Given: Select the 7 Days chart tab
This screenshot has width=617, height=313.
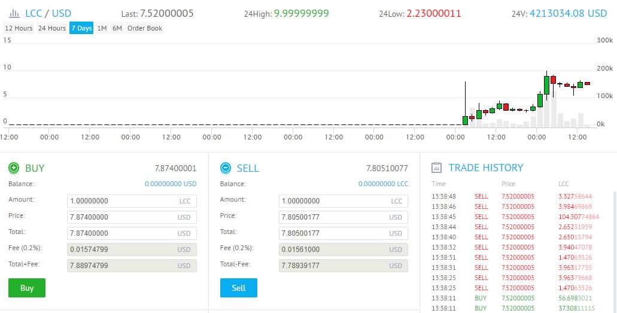Looking at the screenshot, I should pyautogui.click(x=81, y=28).
